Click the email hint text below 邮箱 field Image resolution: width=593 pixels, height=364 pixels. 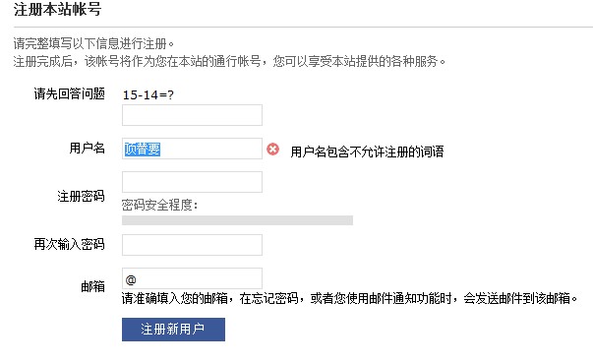[x=350, y=298]
